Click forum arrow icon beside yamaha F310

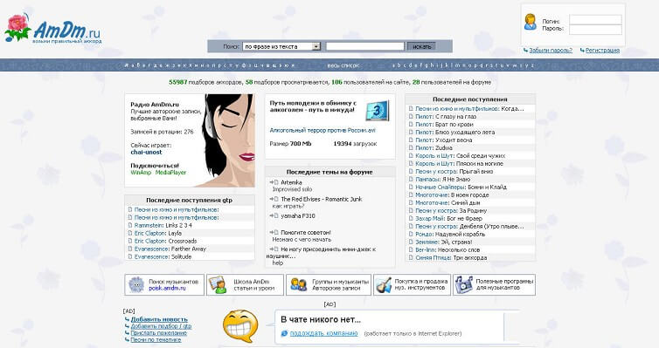(x=274, y=216)
